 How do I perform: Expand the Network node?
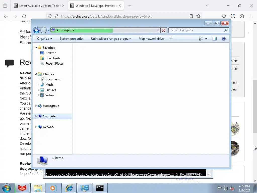(x=36, y=127)
